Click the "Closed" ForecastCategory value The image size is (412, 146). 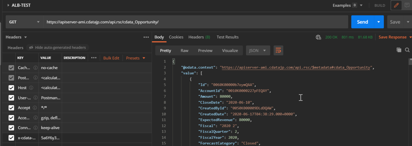click(x=251, y=143)
